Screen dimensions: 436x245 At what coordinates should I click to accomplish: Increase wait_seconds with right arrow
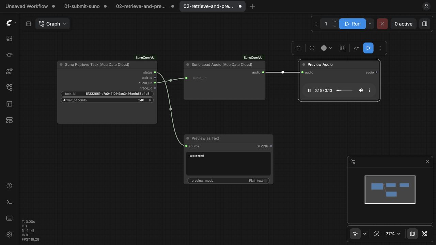(150, 100)
